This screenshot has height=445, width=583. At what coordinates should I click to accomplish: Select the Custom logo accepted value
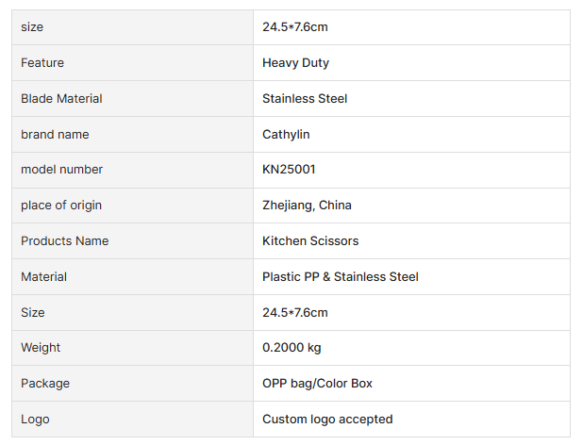(327, 420)
